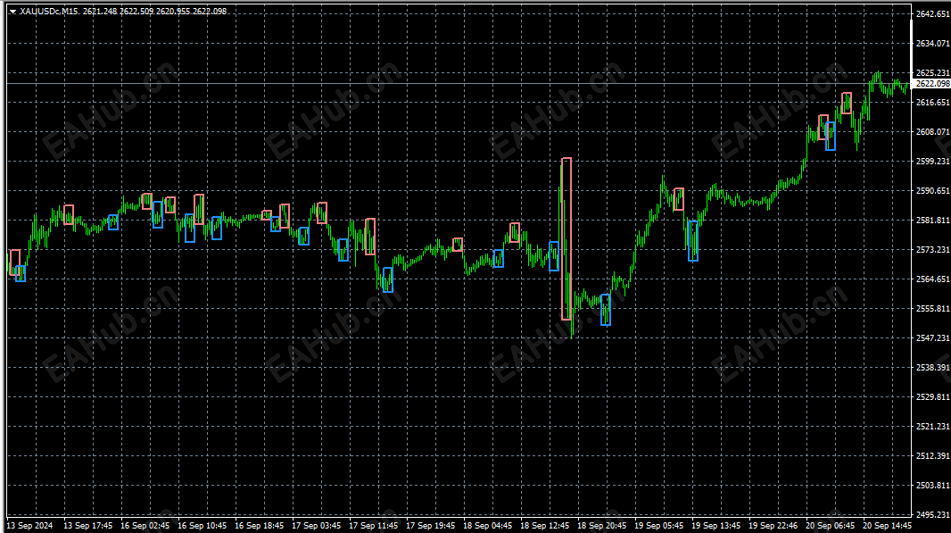This screenshot has height=533, width=951.
Task: Click price axis label 2642.651
Action: point(932,14)
